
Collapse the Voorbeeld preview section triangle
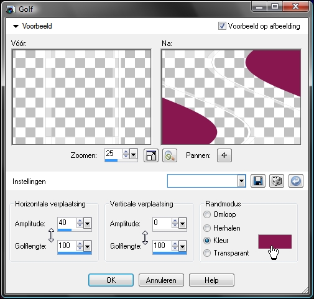pos(16,26)
